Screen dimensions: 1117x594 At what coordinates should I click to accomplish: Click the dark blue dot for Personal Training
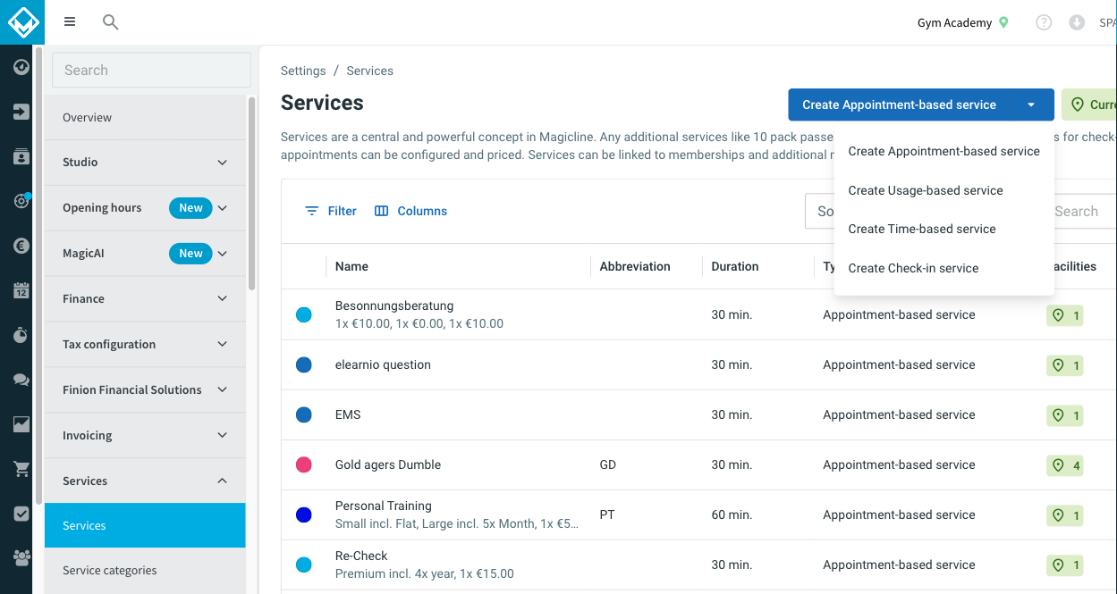point(304,515)
